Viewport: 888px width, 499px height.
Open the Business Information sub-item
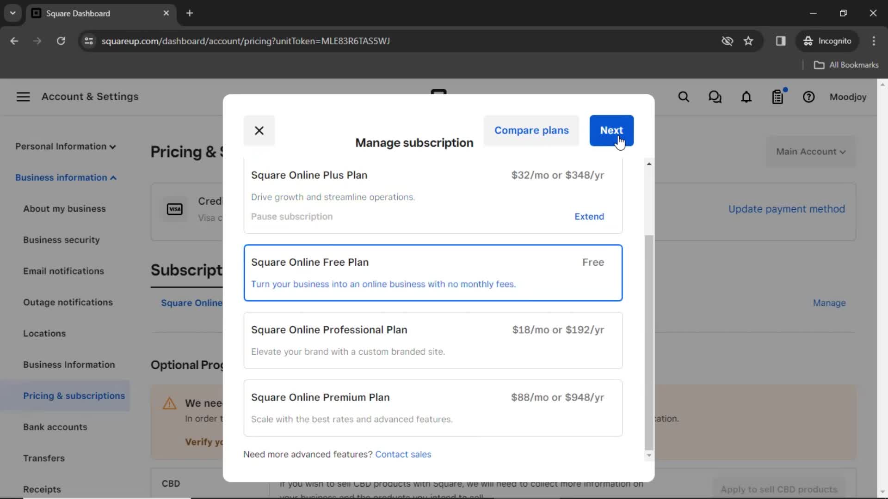69,365
